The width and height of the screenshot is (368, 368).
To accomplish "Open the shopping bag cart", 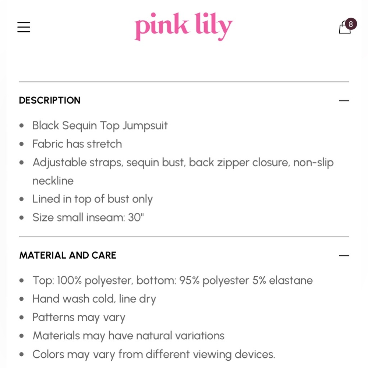I will tap(344, 28).
